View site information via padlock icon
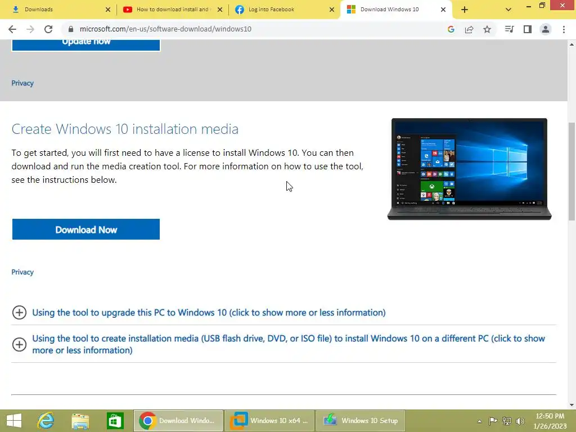This screenshot has width=576, height=432. 71,29
